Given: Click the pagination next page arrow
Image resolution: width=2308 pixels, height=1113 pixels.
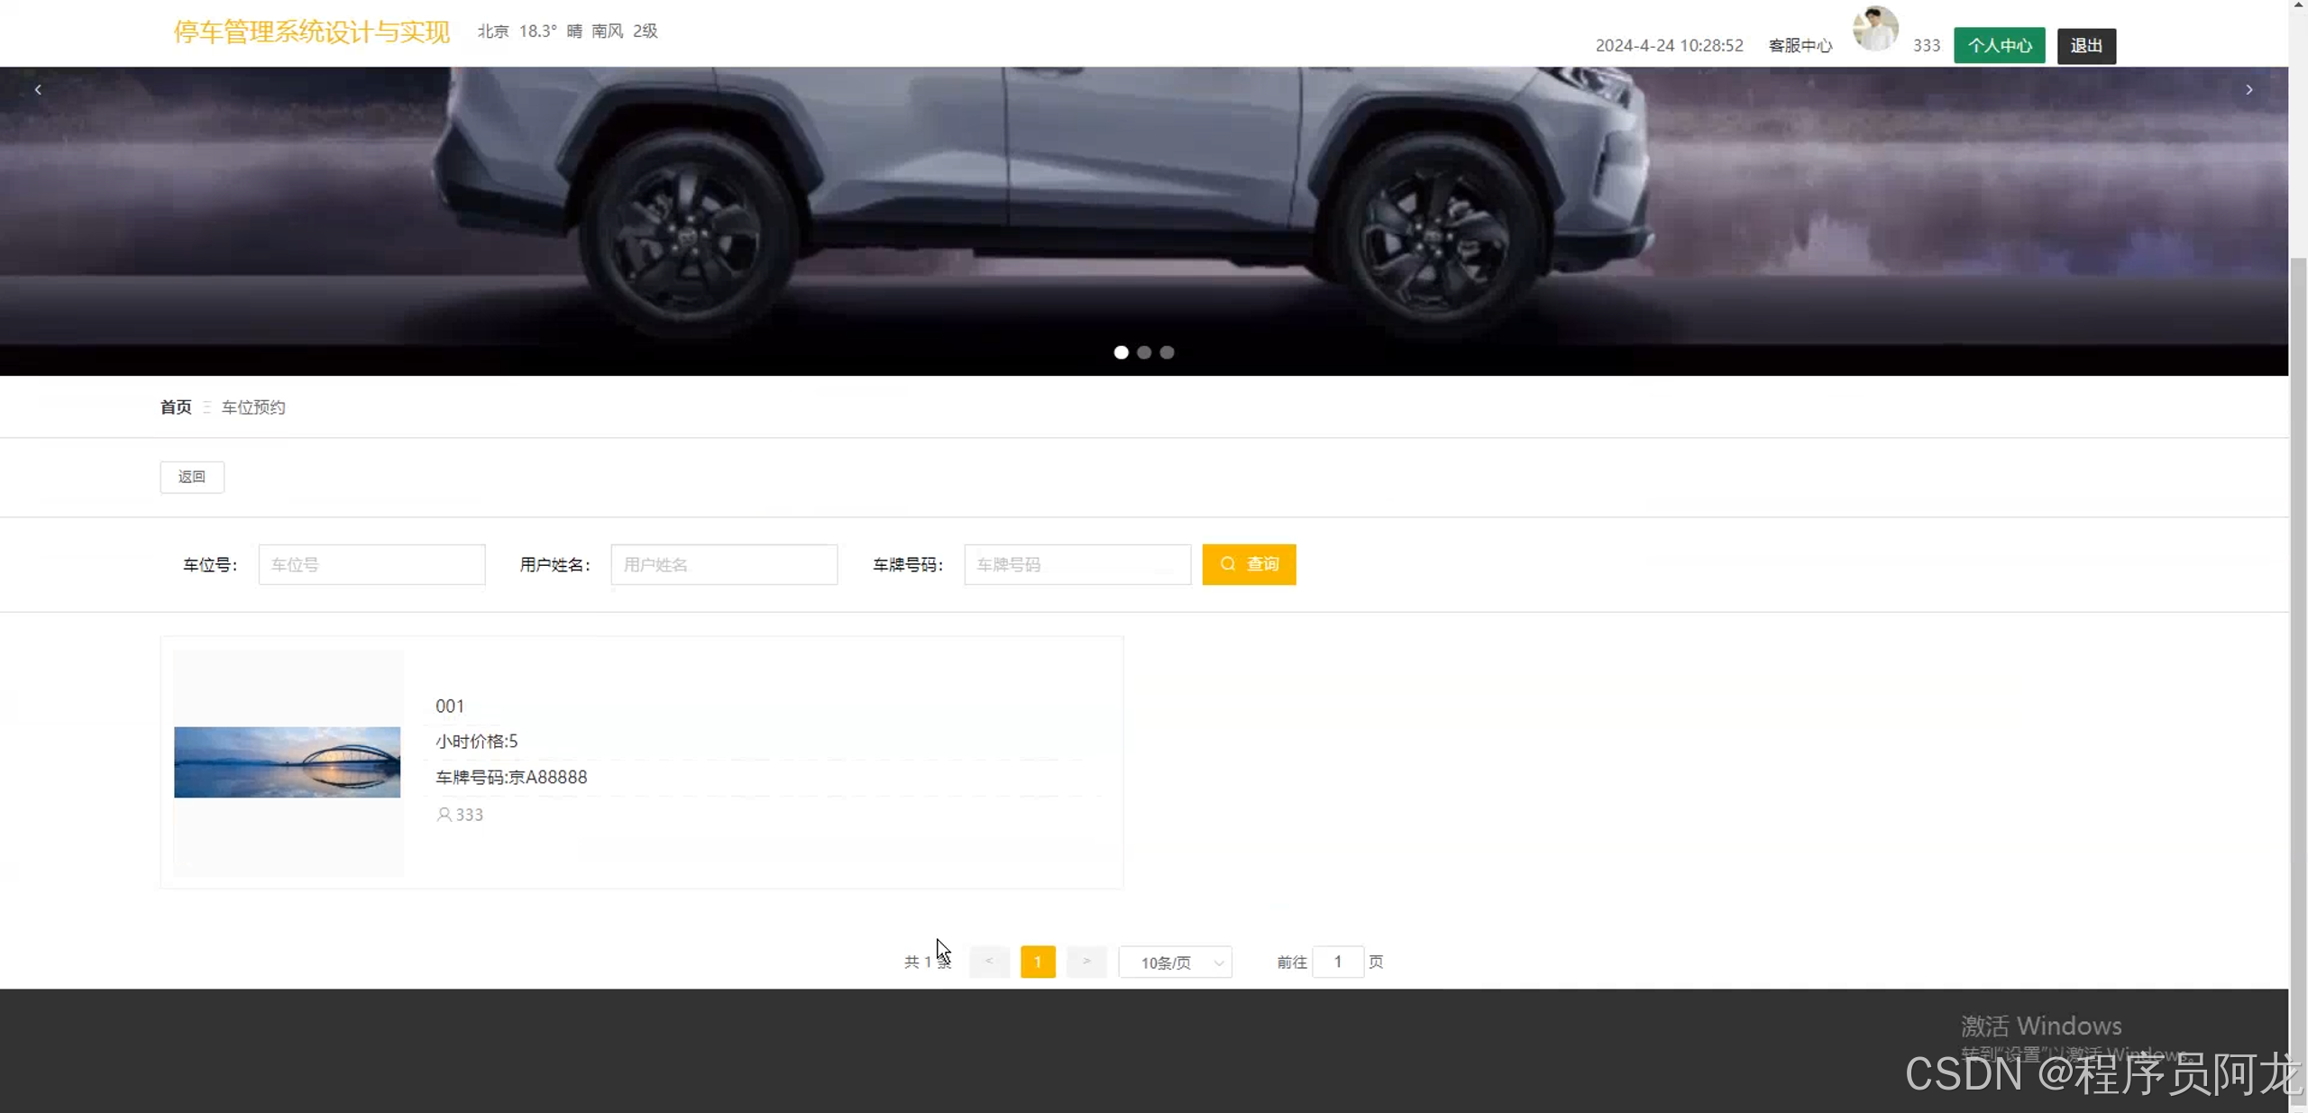Looking at the screenshot, I should click(1086, 962).
